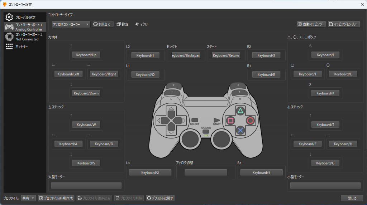The width and height of the screenshot is (367, 205).
Task: Rebind circle button Keyboard/L
Action: coord(343,74)
